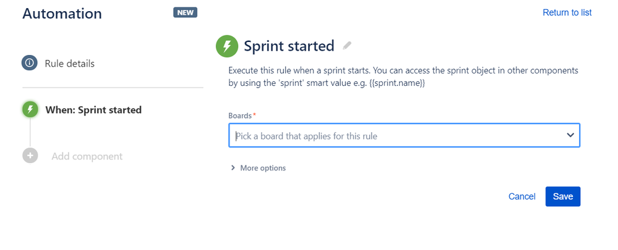Viewport: 618px width, 250px height.
Task: Click the NEW badge next to Automation
Action: (x=185, y=12)
